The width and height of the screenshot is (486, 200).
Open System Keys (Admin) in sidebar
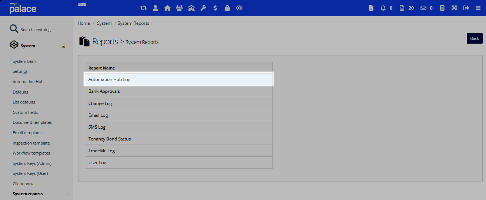pos(32,163)
